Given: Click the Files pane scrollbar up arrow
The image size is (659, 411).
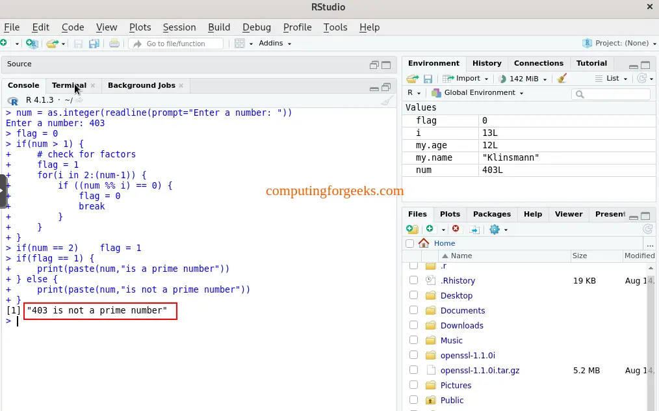Looking at the screenshot, I should [651, 267].
